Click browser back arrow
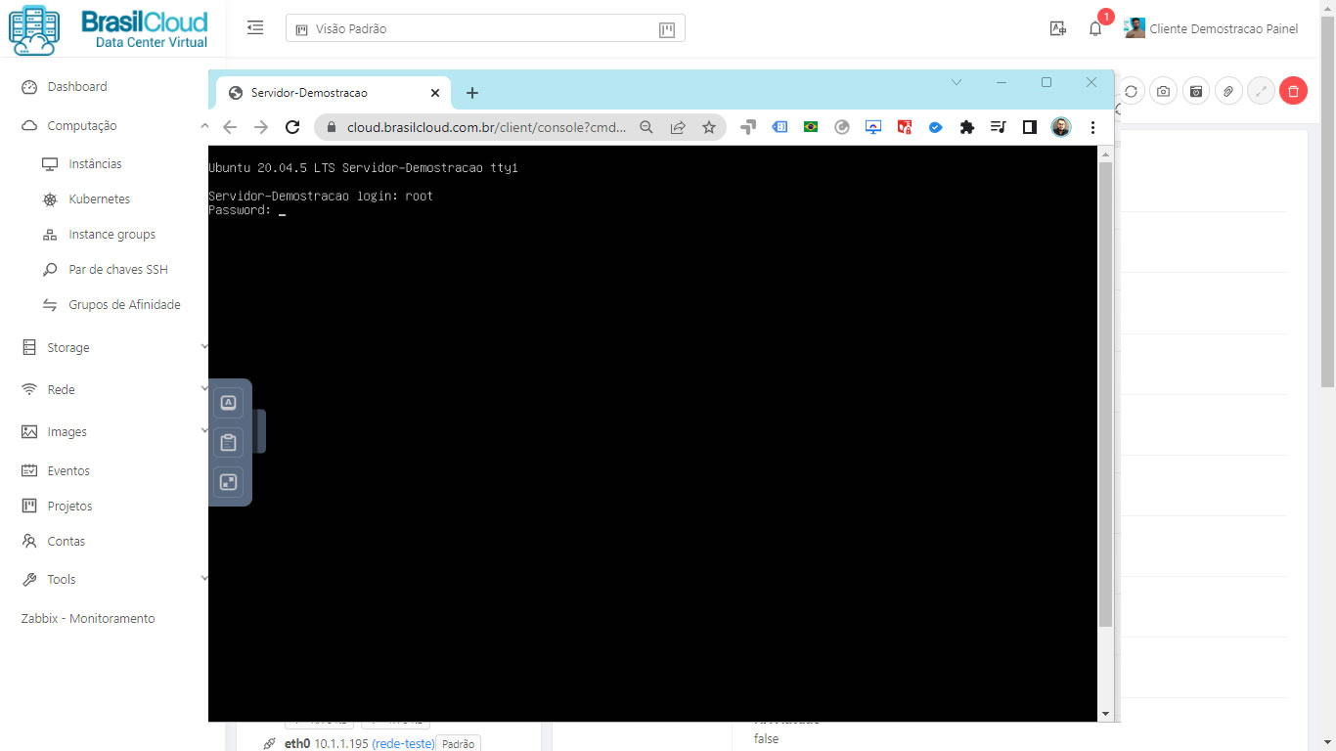 coord(230,127)
